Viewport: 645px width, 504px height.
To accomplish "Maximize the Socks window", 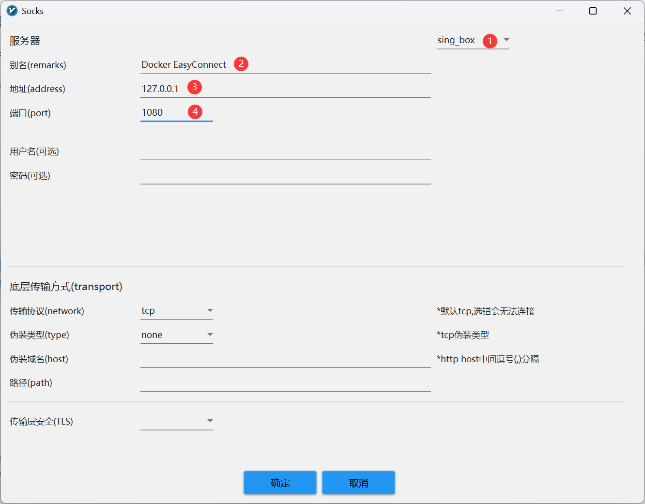I will click(x=593, y=11).
